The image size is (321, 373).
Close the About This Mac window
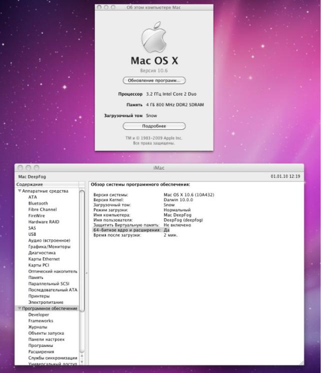coord(99,8)
